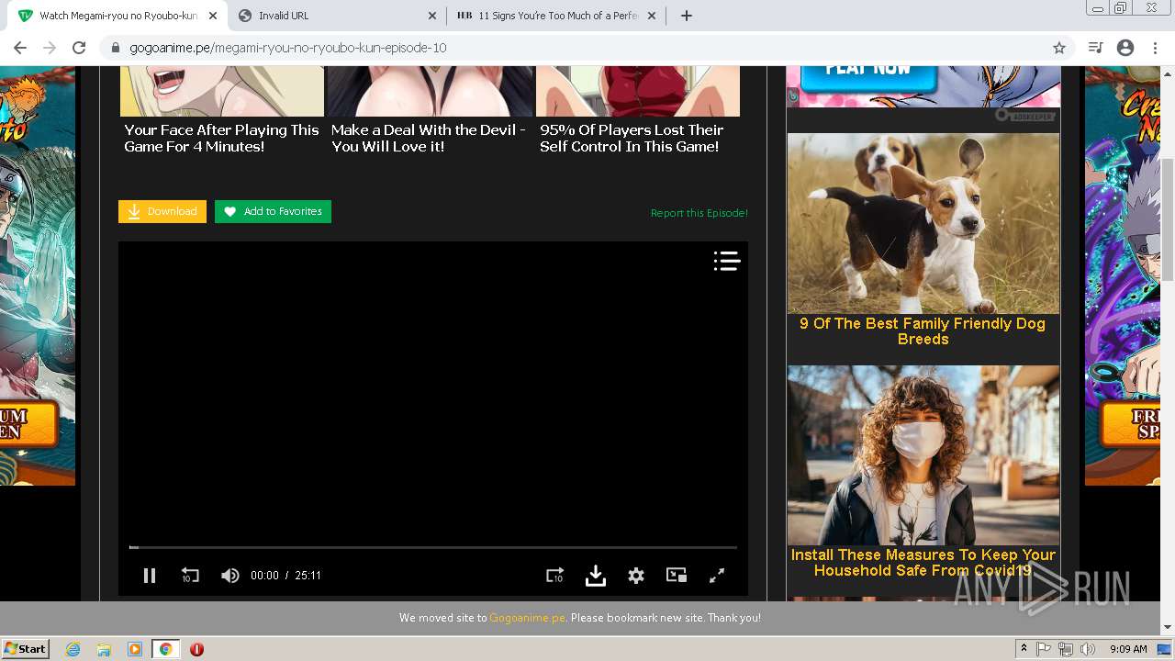Screen dimensions: 1175x661
Task: Open Windows Explorer folder from taskbar
Action: coord(104,649)
